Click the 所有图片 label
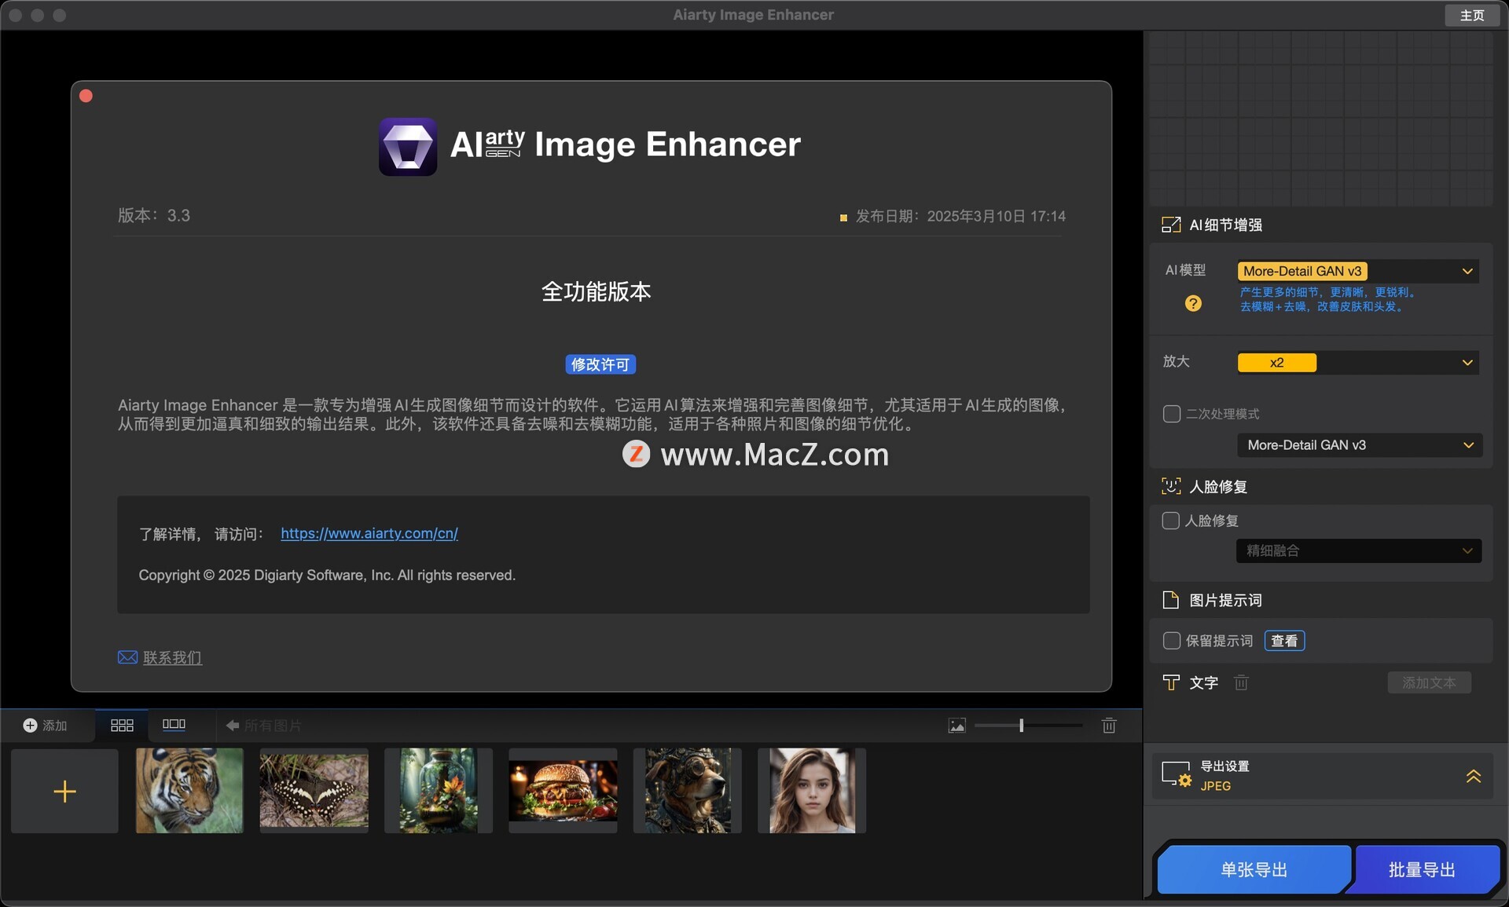1509x907 pixels. (x=273, y=726)
